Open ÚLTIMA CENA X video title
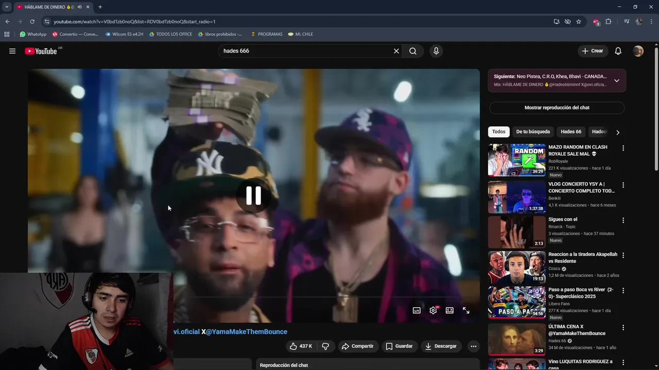Viewport: 659px width, 370px height. (577, 330)
